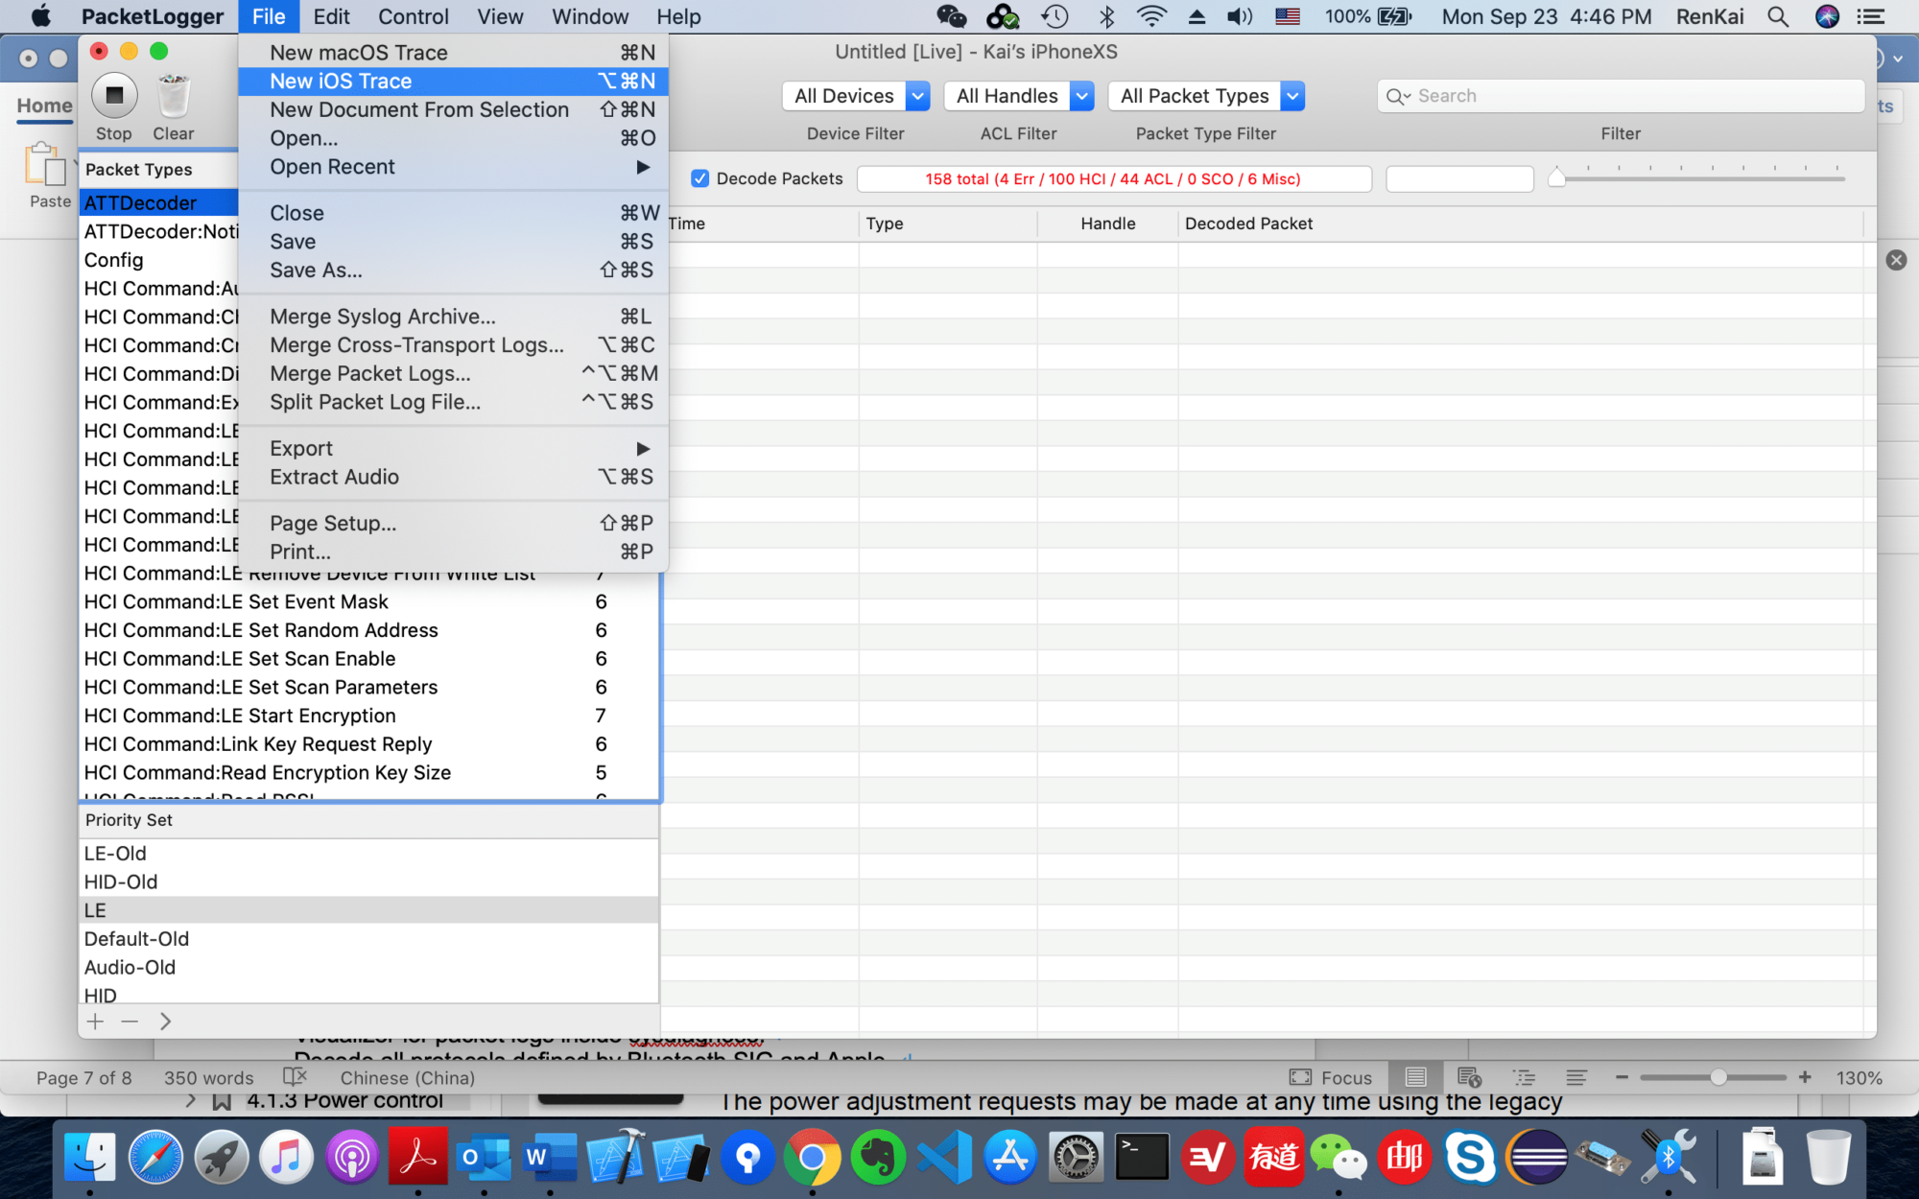Select Web Layout view icon in Word status bar
Screen dimensions: 1919x1199
coord(1469,1077)
